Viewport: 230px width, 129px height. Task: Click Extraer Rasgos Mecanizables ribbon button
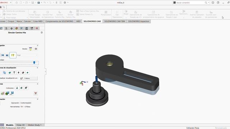click(35, 14)
